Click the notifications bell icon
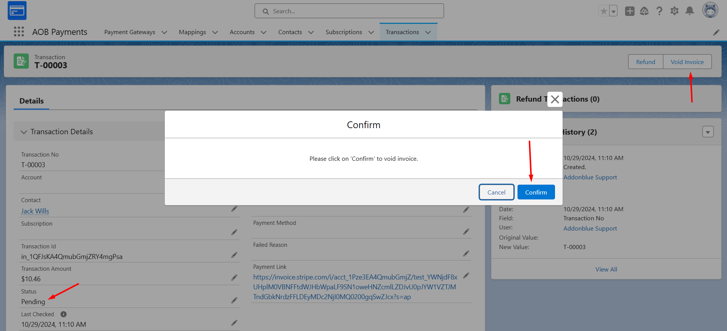Viewport: 727px width, 331px height. (x=689, y=11)
